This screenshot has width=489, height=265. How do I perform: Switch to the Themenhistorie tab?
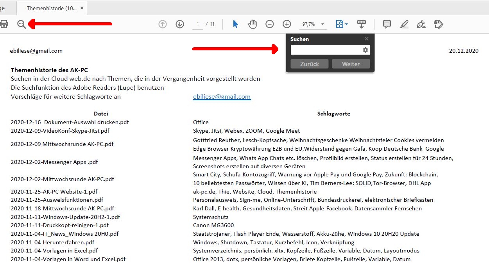click(52, 8)
